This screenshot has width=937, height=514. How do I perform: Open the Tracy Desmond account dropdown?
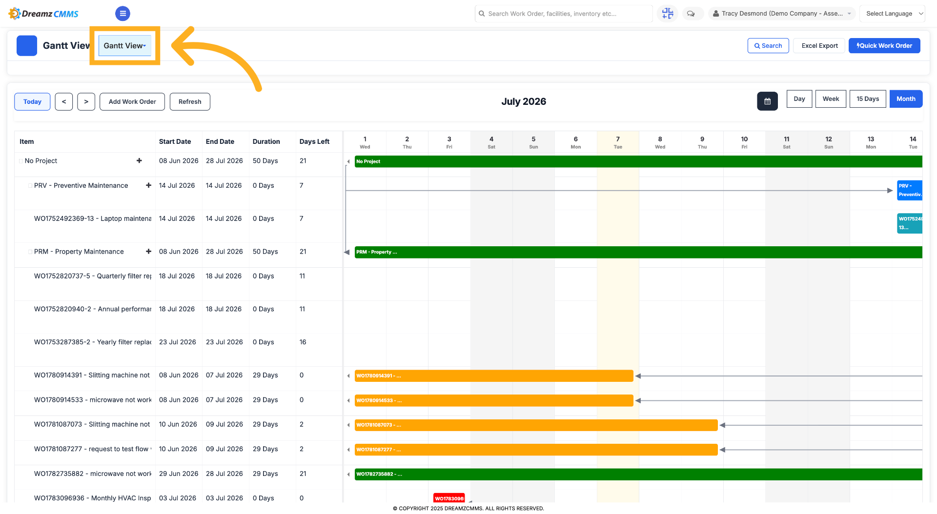tap(782, 14)
